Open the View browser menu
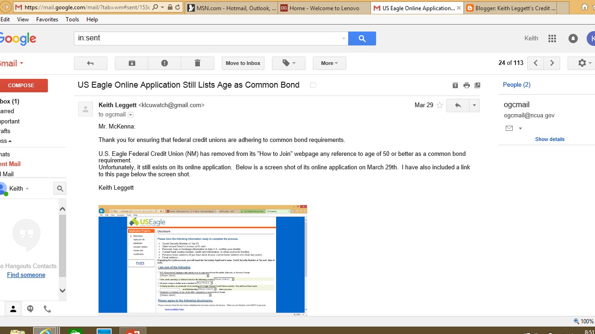Viewport: 595px width, 334px height. pyautogui.click(x=23, y=19)
